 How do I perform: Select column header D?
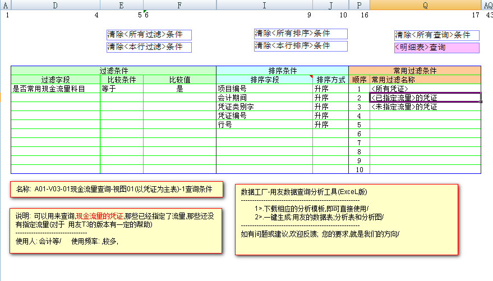tap(55, 5)
